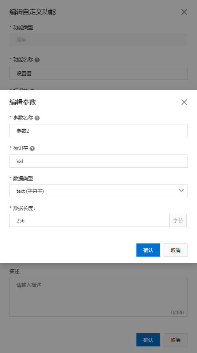Click 取消 at the bottom of 编辑自定义功能

tap(176, 340)
